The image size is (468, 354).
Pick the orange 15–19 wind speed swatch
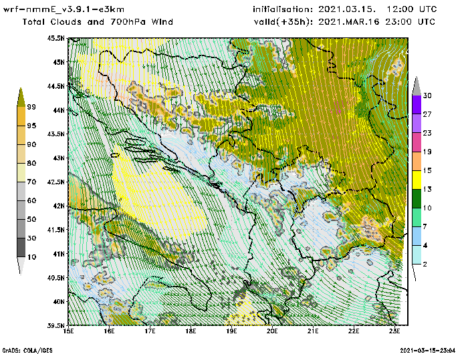pos(417,161)
